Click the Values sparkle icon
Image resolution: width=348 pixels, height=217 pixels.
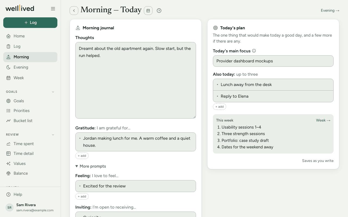(8, 164)
